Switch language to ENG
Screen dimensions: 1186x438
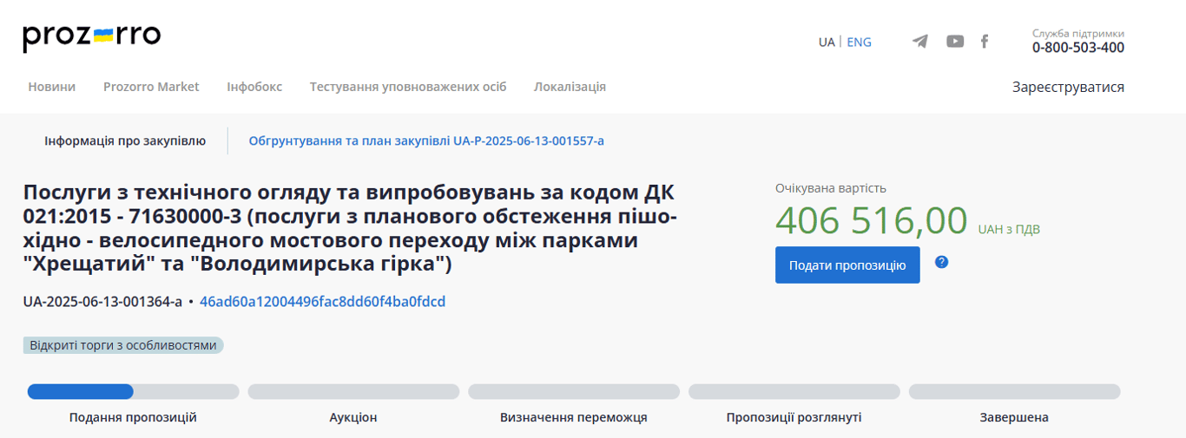[x=859, y=42]
